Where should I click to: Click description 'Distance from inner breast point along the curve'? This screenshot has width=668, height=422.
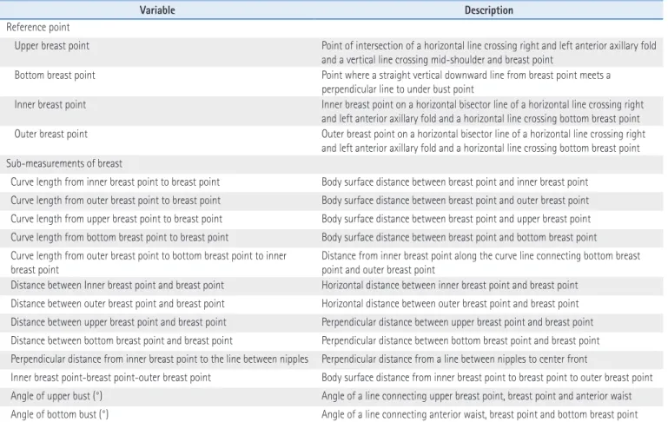pyautogui.click(x=481, y=262)
